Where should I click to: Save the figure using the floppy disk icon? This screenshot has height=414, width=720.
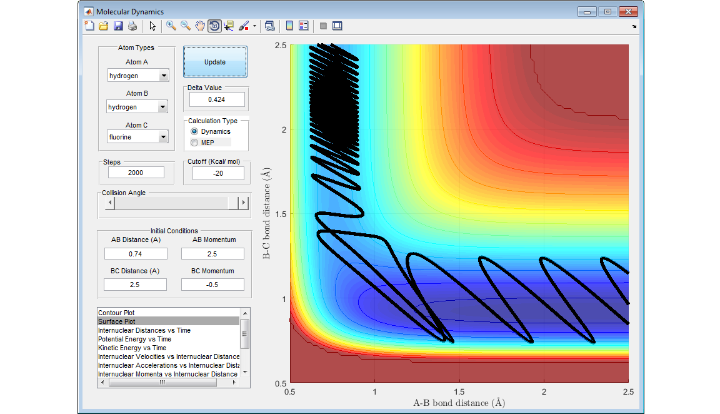118,26
